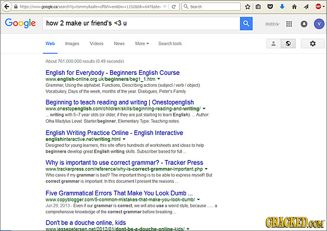Click the blurred account name beside apps grid
Viewport: 327px width, 231px height.
272,24
